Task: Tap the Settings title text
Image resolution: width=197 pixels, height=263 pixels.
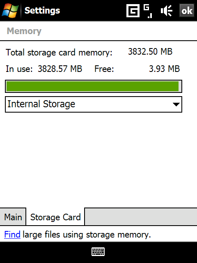Action: (42, 11)
